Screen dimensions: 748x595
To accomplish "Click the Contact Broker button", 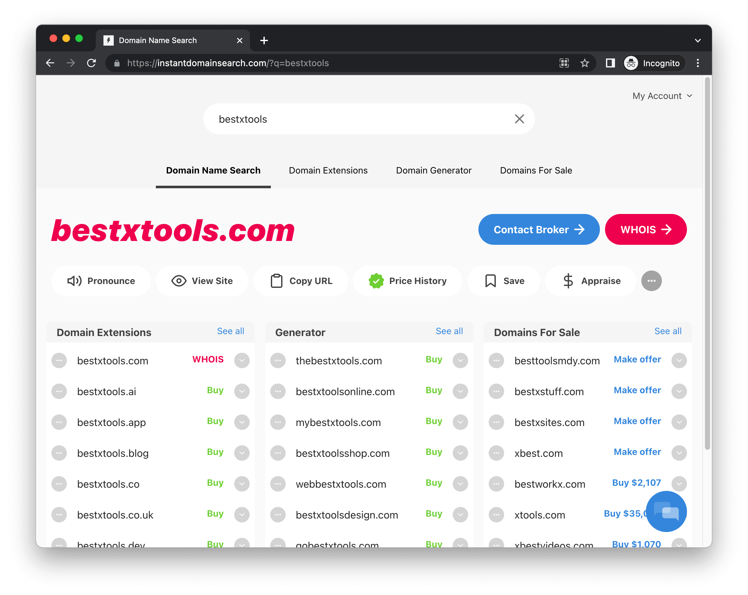I will point(539,229).
